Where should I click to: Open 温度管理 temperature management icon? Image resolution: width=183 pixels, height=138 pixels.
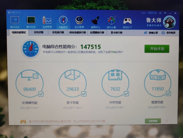pos(47,22)
